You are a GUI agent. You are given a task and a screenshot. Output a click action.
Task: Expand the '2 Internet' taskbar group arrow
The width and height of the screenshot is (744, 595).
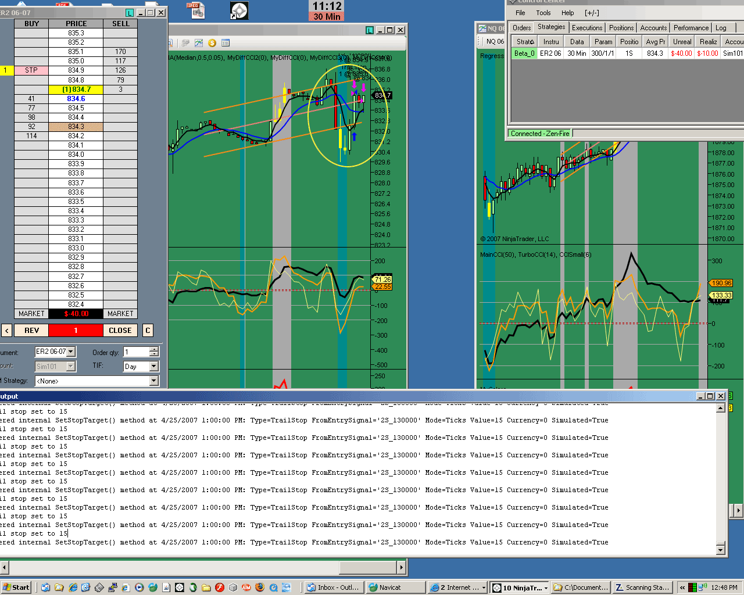[484, 587]
